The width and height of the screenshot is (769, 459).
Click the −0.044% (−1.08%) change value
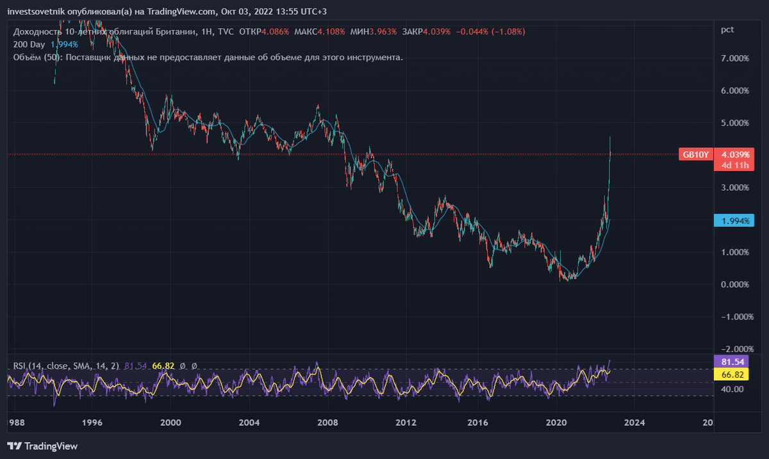(x=491, y=31)
